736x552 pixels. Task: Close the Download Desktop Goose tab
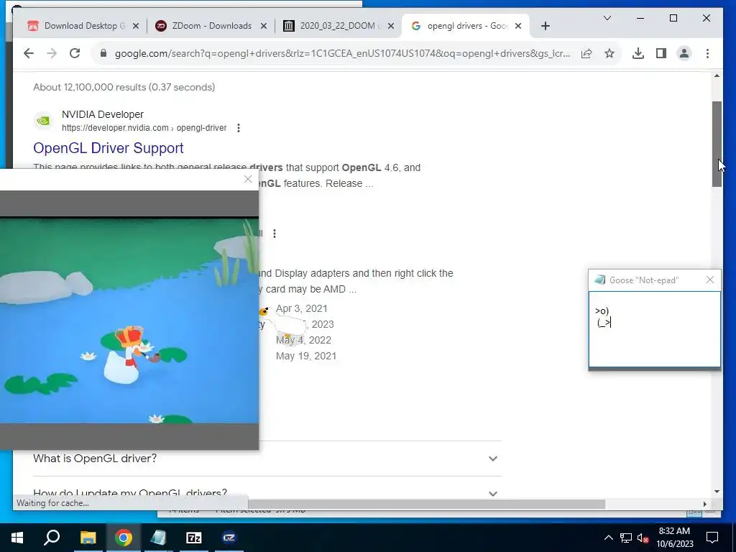(x=136, y=26)
